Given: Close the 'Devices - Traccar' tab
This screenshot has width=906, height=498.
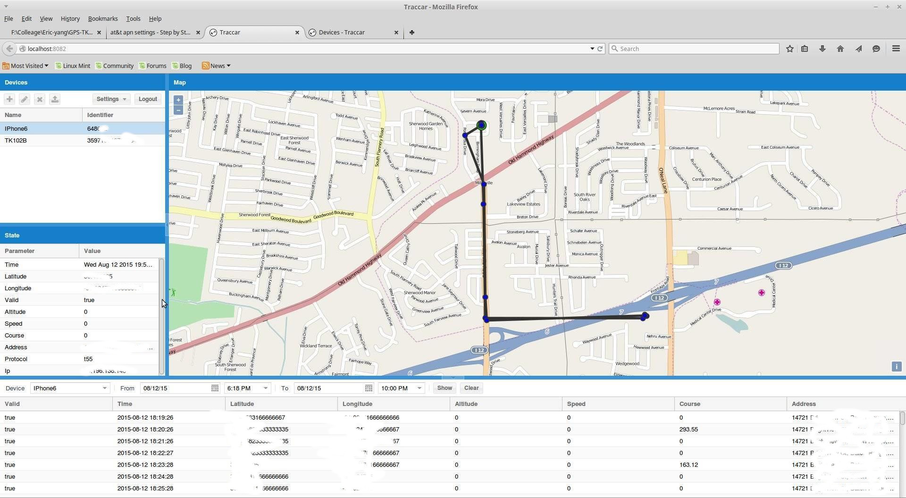Looking at the screenshot, I should coord(396,33).
